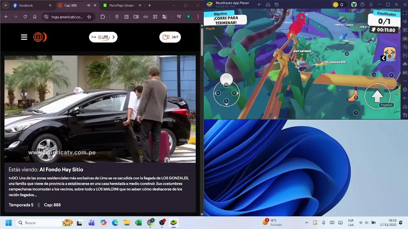Click the orange América TV globe logo
The height and width of the screenshot is (229, 408).
click(40, 37)
